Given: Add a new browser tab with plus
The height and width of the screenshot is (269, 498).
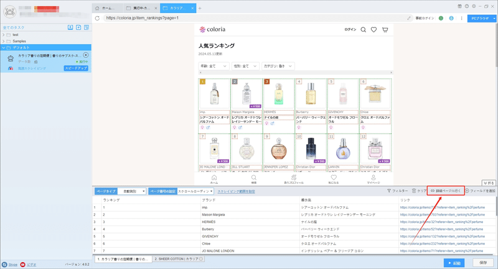Looking at the screenshot, I should click(x=200, y=8).
